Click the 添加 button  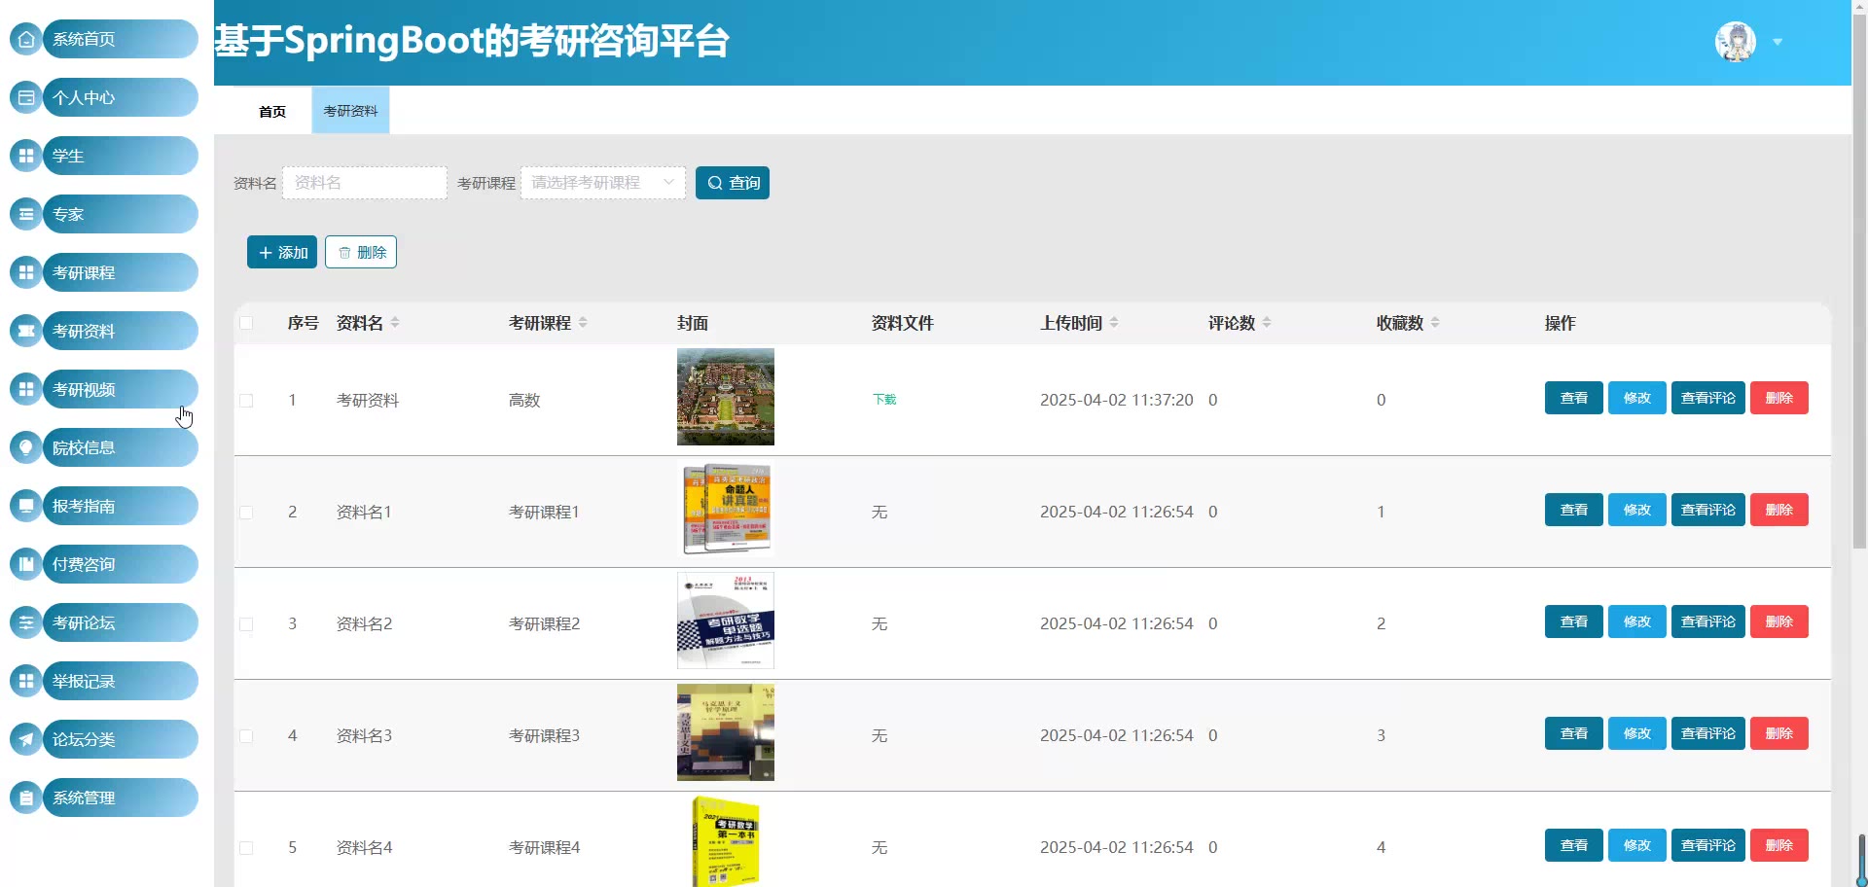282,252
